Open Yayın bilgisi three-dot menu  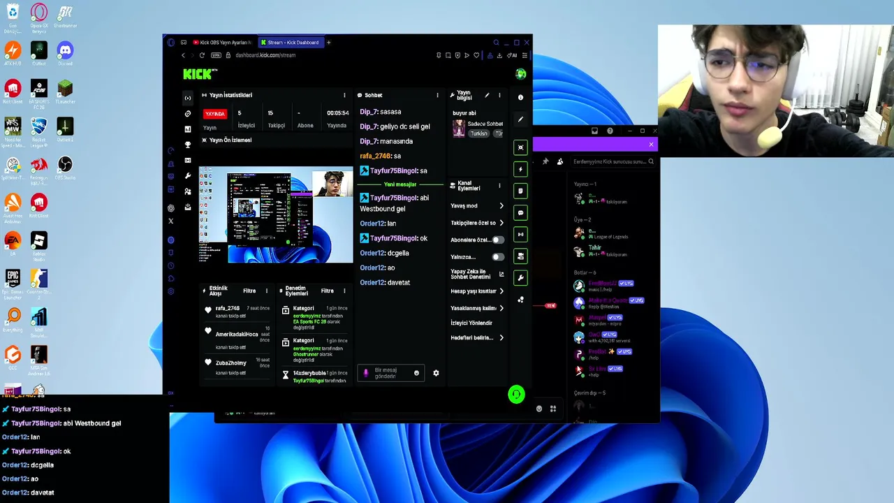click(x=499, y=96)
